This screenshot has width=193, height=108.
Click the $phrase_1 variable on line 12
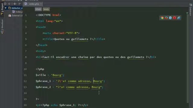pyautogui.click(x=43, y=81)
